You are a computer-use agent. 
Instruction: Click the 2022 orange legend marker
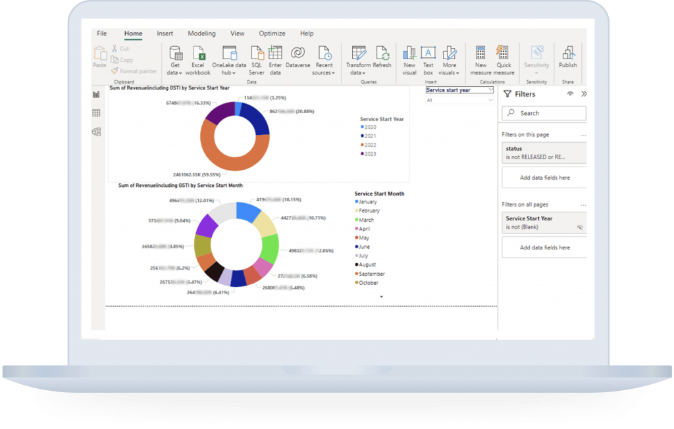tap(363, 145)
